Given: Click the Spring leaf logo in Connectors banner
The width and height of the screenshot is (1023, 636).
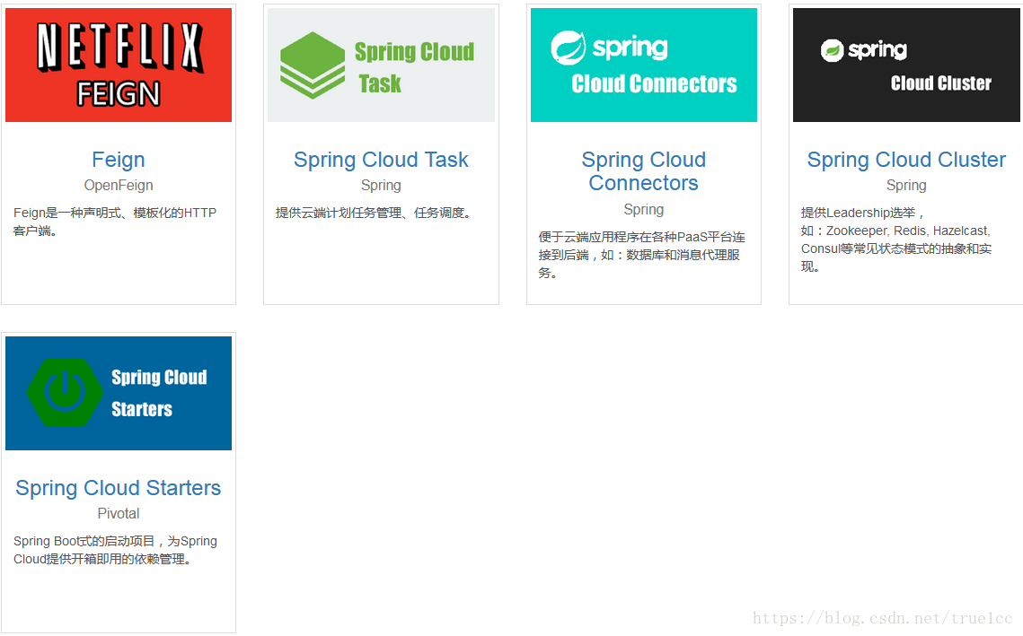Looking at the screenshot, I should tap(568, 48).
